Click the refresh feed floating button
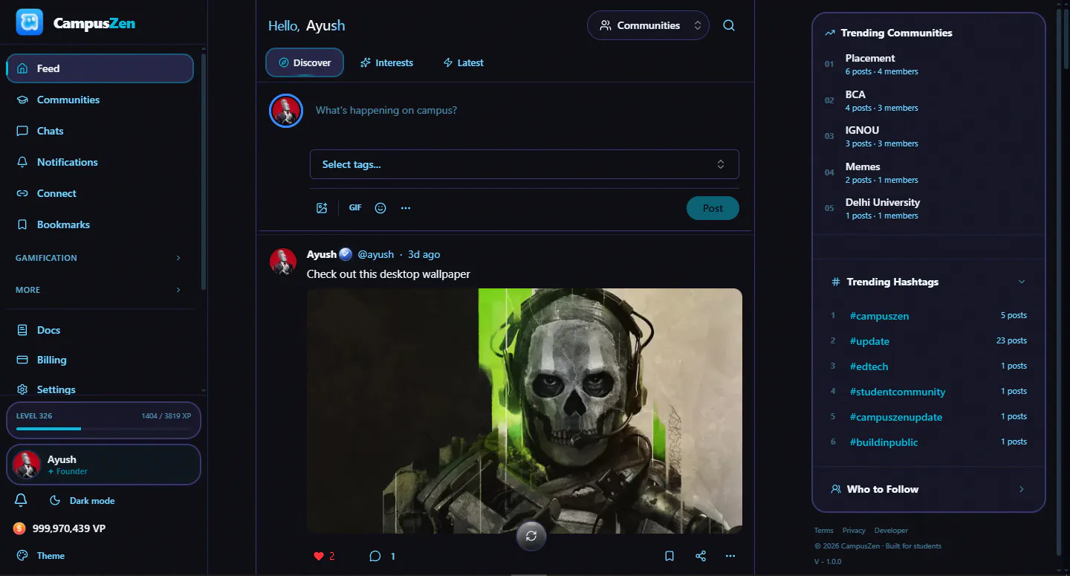 point(531,536)
